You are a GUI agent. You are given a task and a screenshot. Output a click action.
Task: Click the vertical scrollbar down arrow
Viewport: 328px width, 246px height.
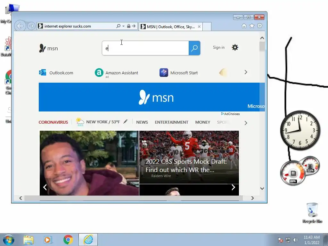(x=262, y=188)
